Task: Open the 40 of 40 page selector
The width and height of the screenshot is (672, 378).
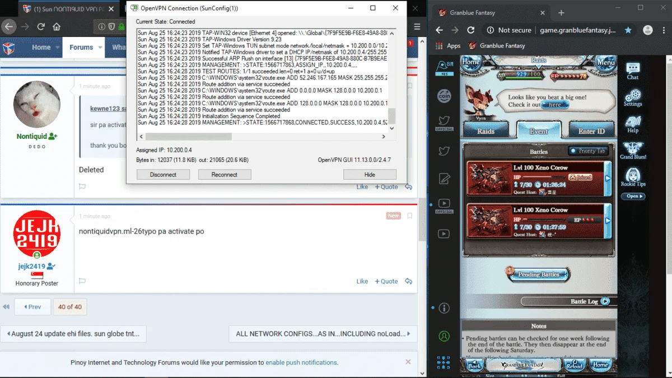Action: pos(70,307)
